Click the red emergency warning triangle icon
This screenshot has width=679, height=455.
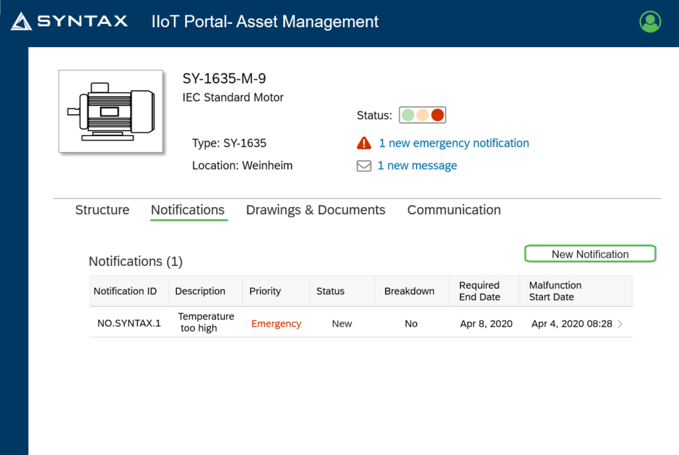(x=364, y=143)
